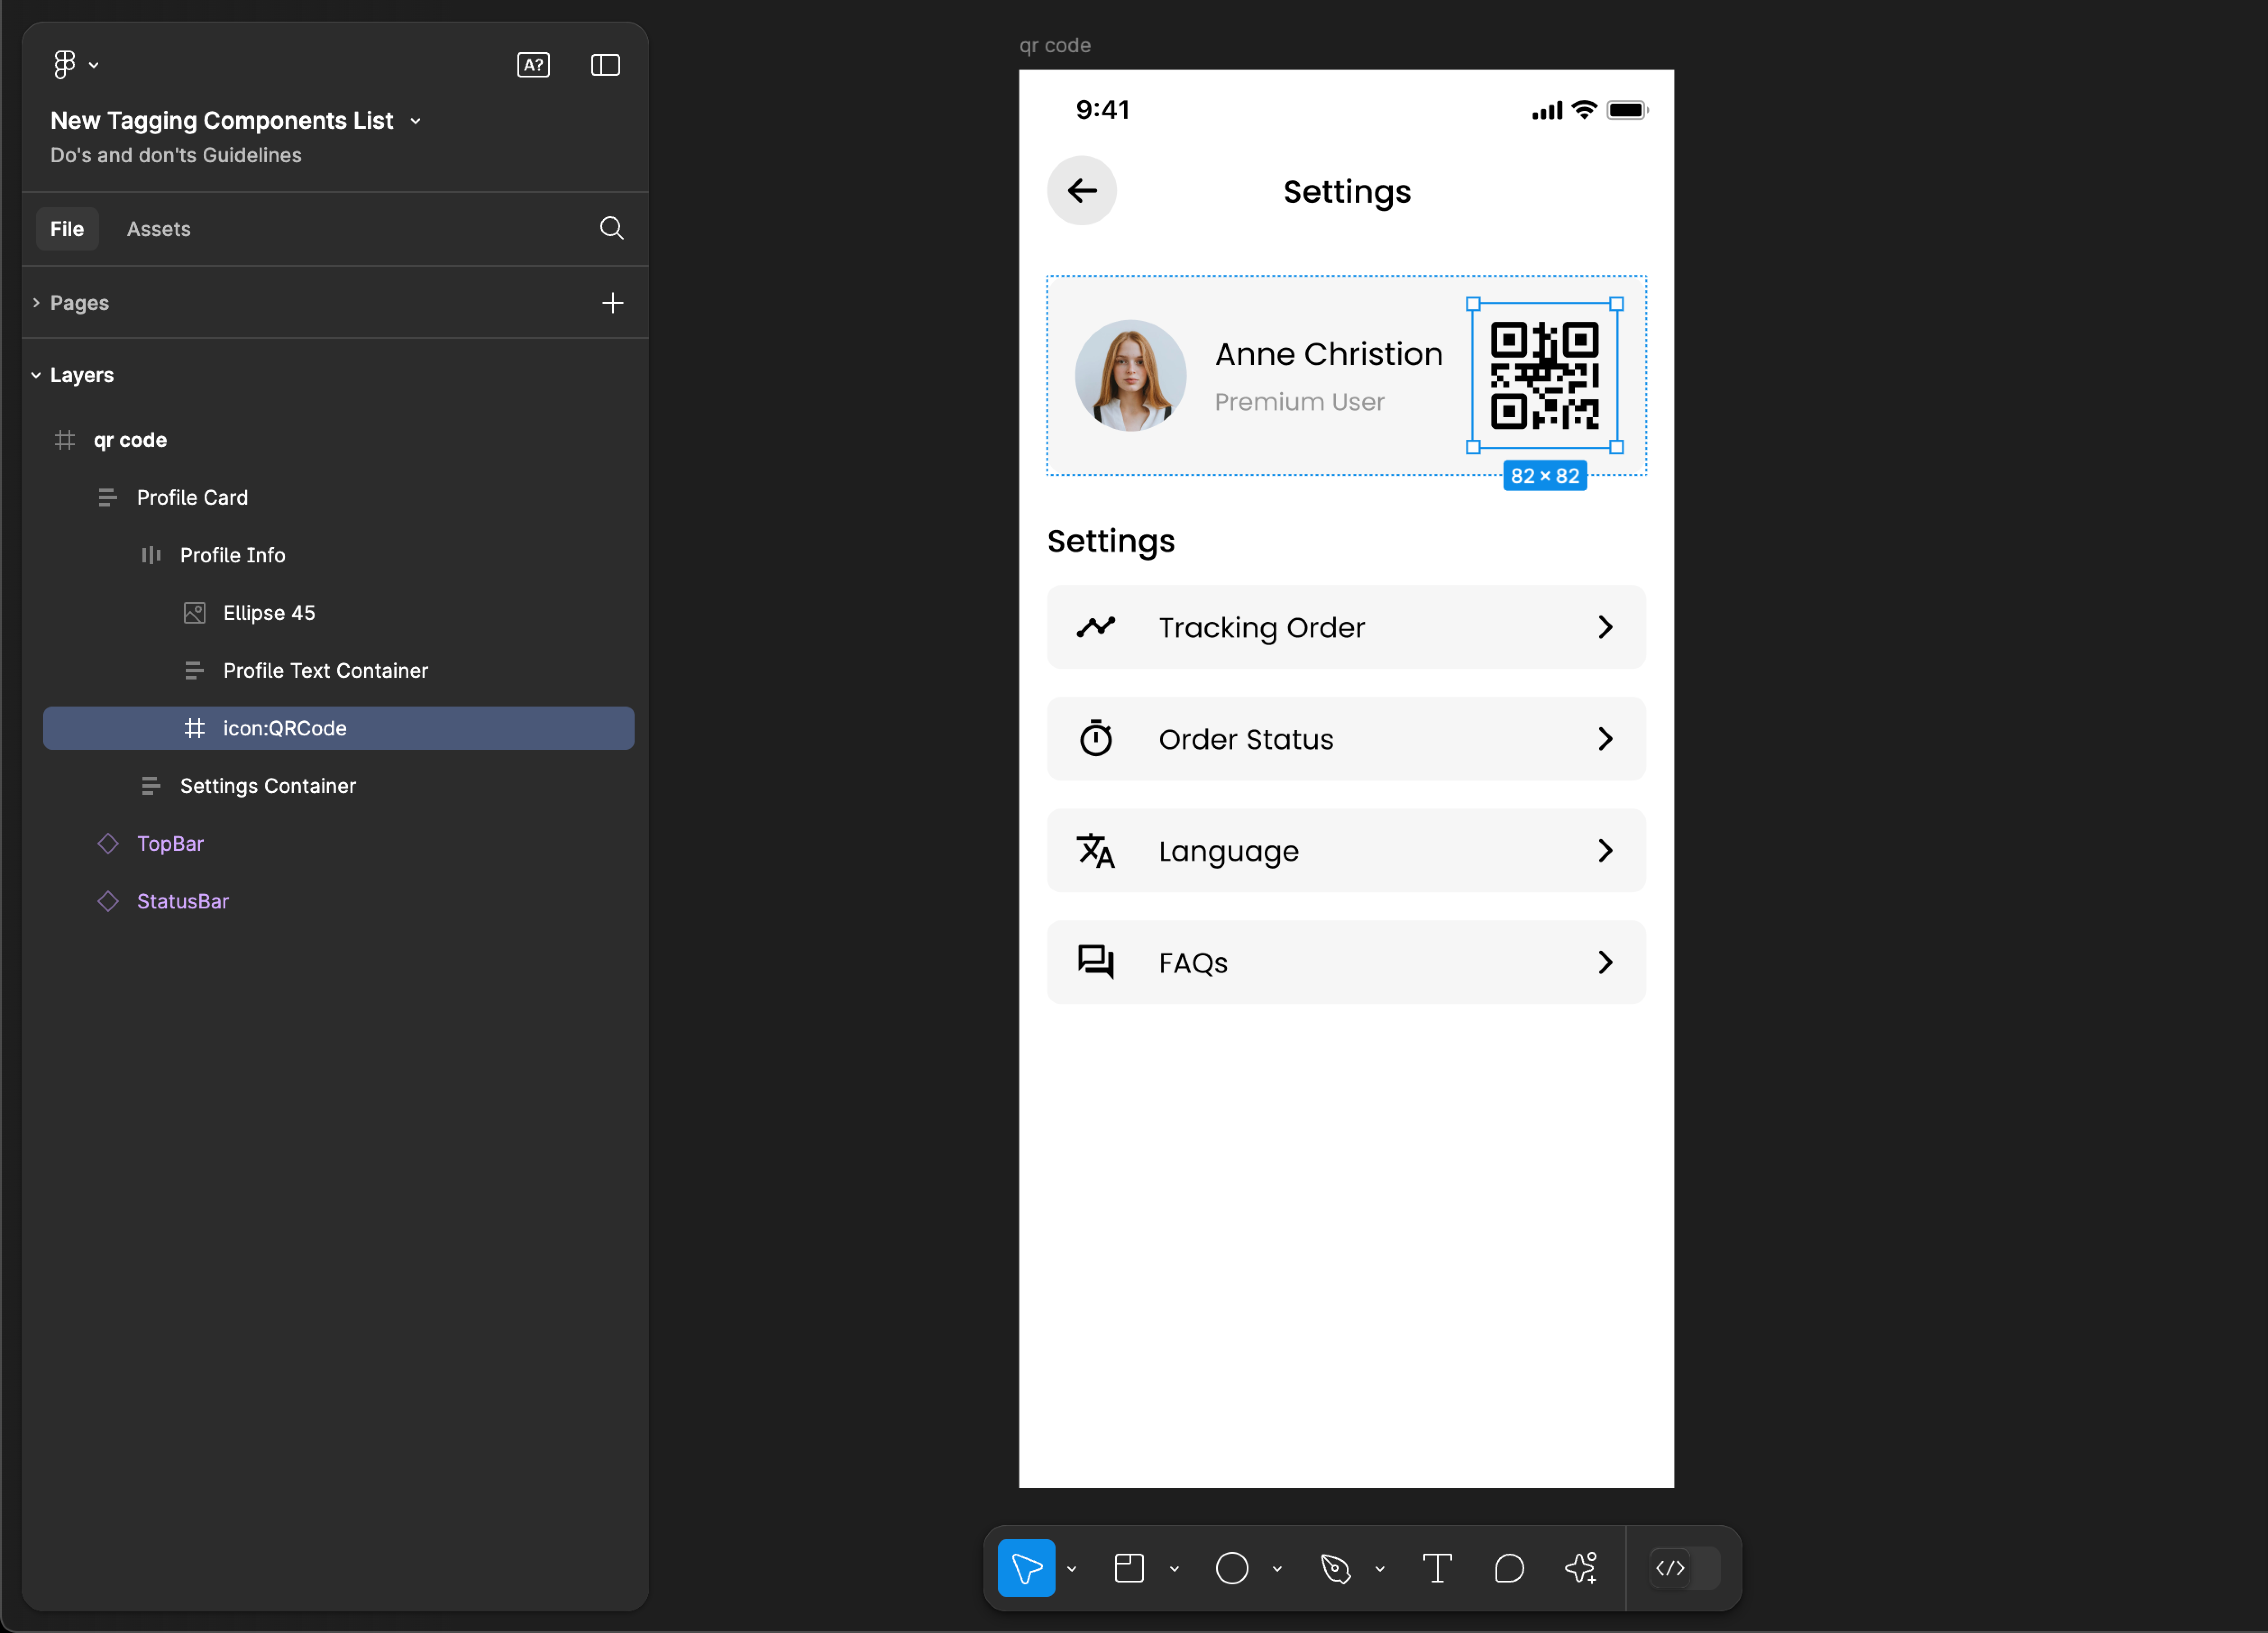
Task: Click the Premium User text
Action: pos(1299,402)
